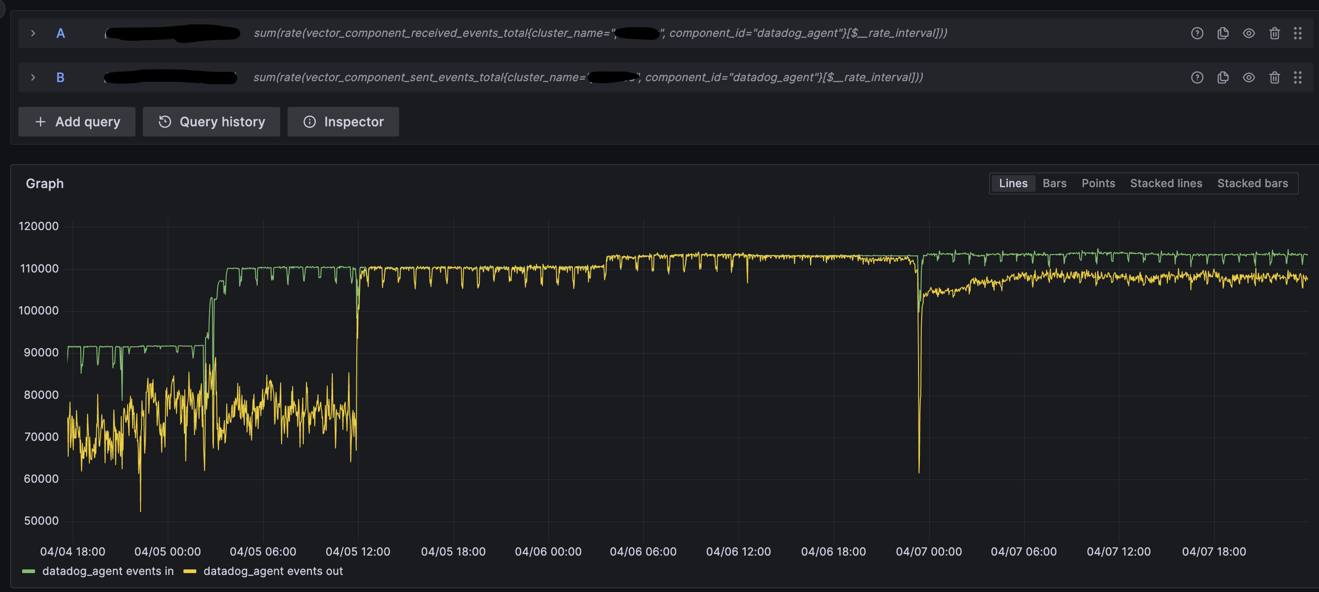
Task: Disable query B via its eye icon
Action: click(x=1248, y=77)
